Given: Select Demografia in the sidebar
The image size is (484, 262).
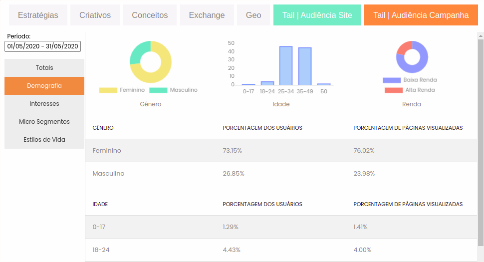Looking at the screenshot, I should tap(44, 86).
